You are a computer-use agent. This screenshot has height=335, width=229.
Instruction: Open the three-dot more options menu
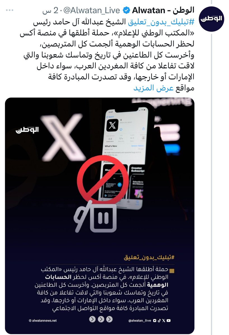[10, 11]
